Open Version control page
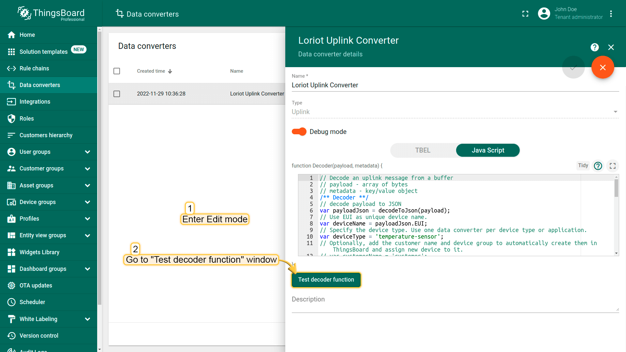The height and width of the screenshot is (352, 626). coord(49,336)
